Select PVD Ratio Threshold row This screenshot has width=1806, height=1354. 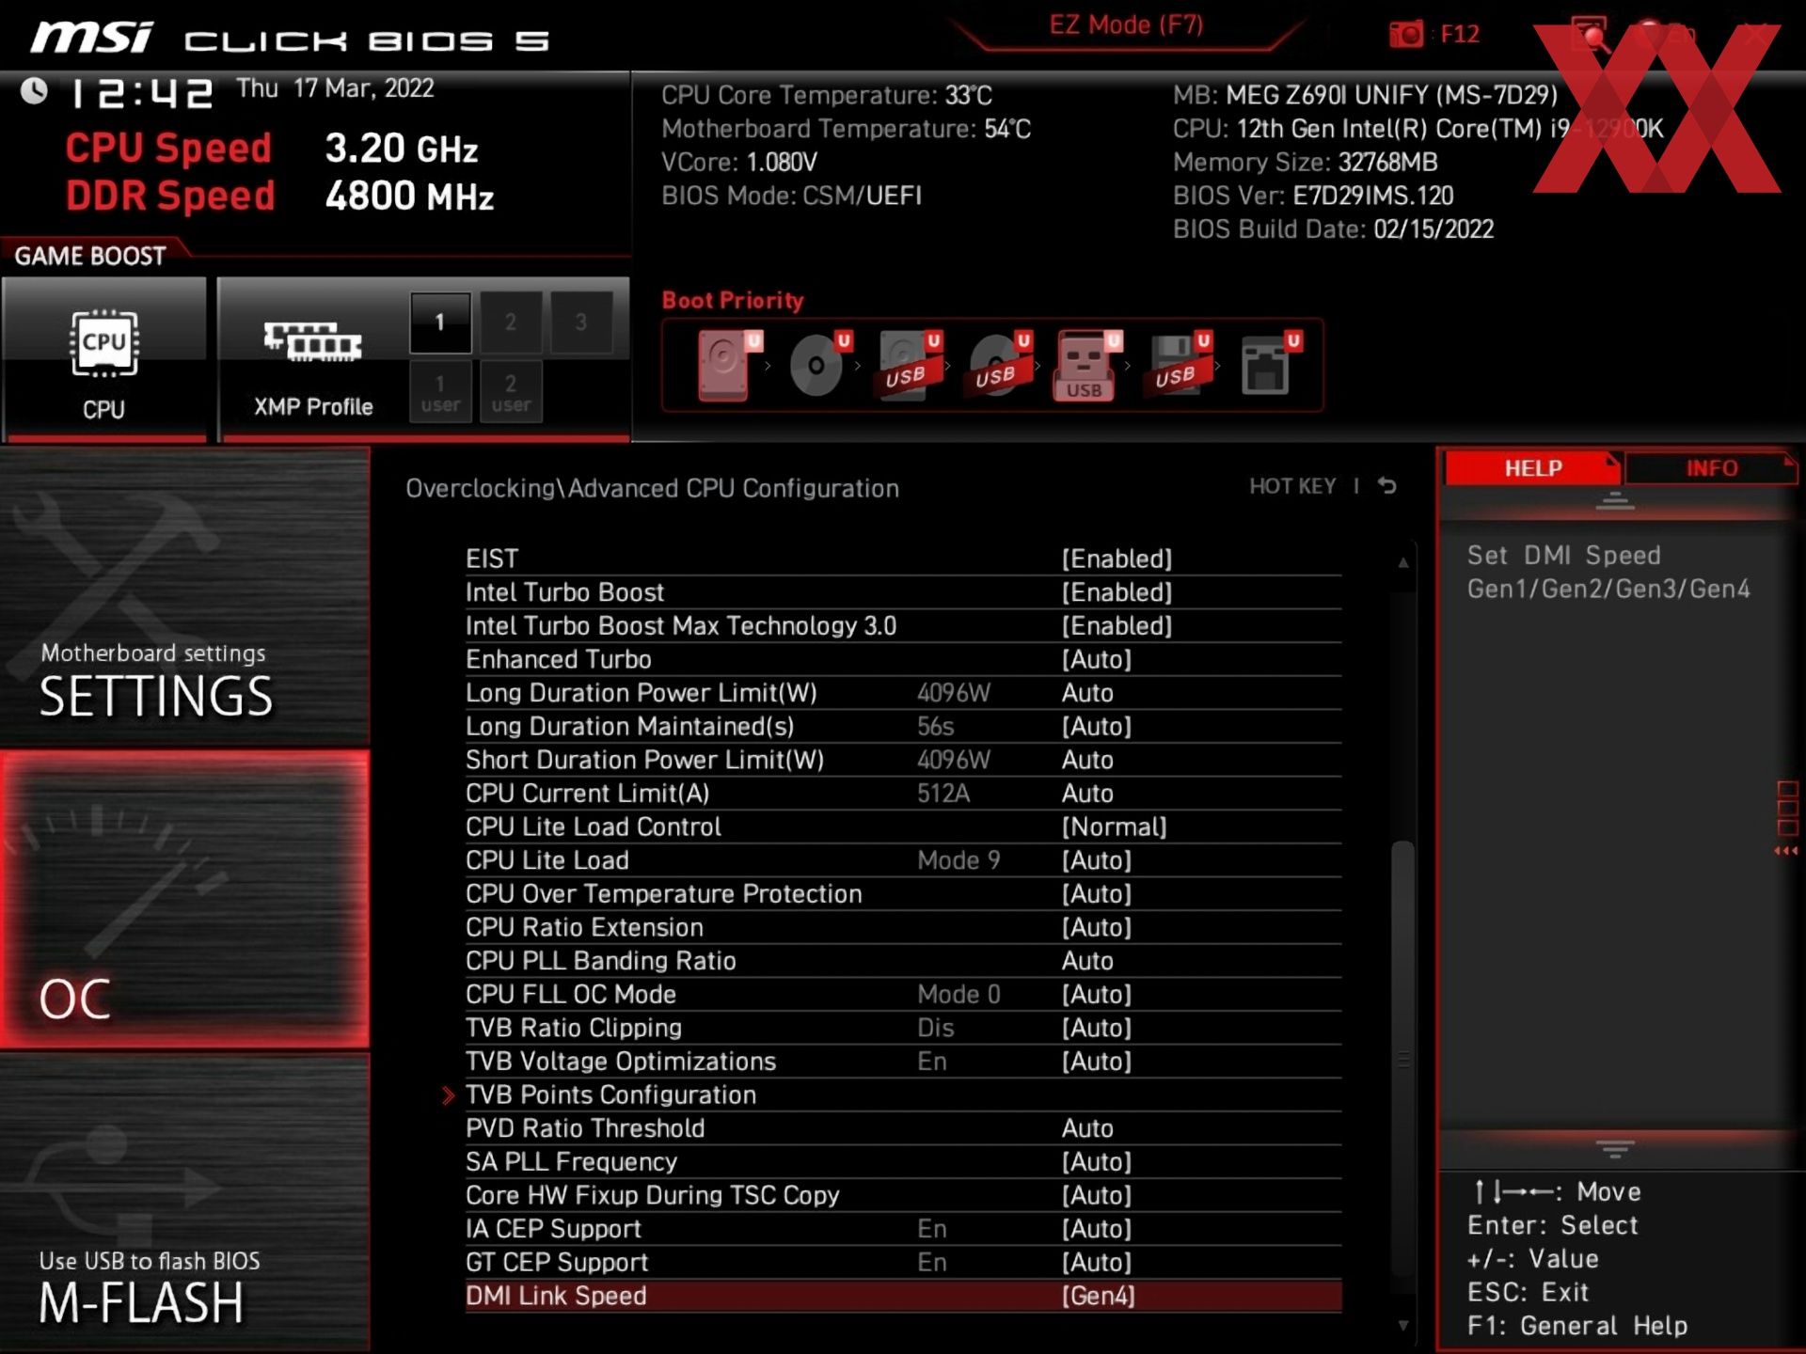pos(903,1129)
